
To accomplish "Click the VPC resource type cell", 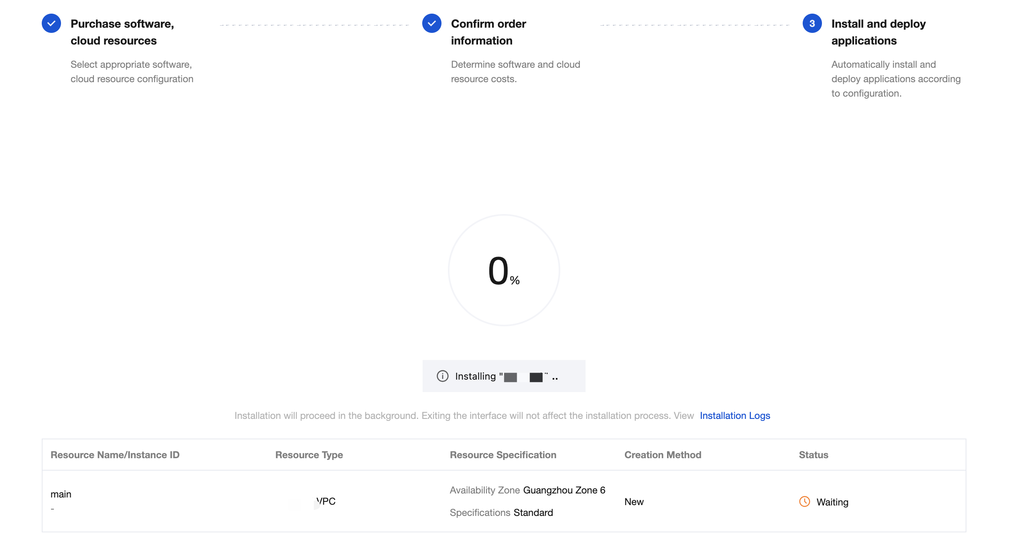I will [326, 501].
